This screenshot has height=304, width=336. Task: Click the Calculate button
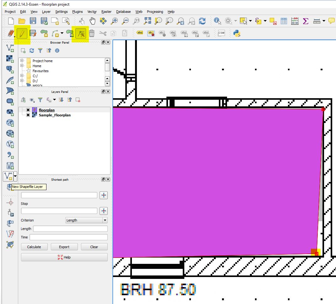[34, 247]
